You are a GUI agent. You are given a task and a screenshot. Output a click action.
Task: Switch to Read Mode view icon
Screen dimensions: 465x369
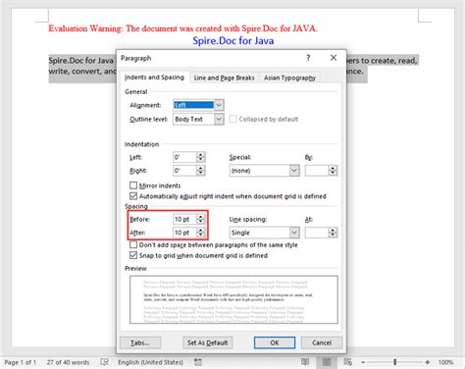pyautogui.click(x=305, y=362)
